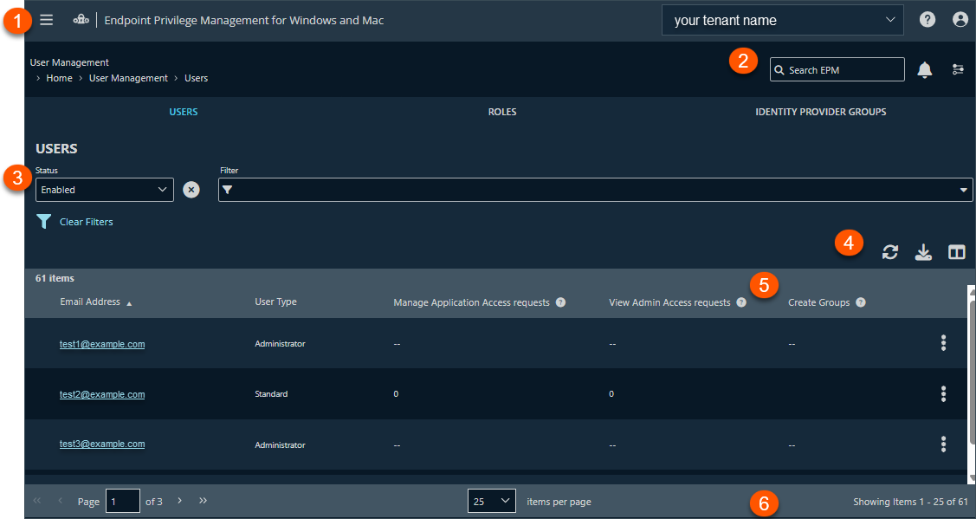Image resolution: width=976 pixels, height=519 pixels.
Task: Open actions menu for test1@example.com
Action: (944, 343)
